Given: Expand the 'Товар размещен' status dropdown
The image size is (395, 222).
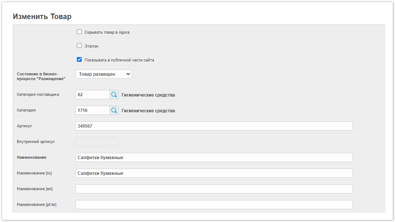Looking at the screenshot, I should click(x=104, y=74).
